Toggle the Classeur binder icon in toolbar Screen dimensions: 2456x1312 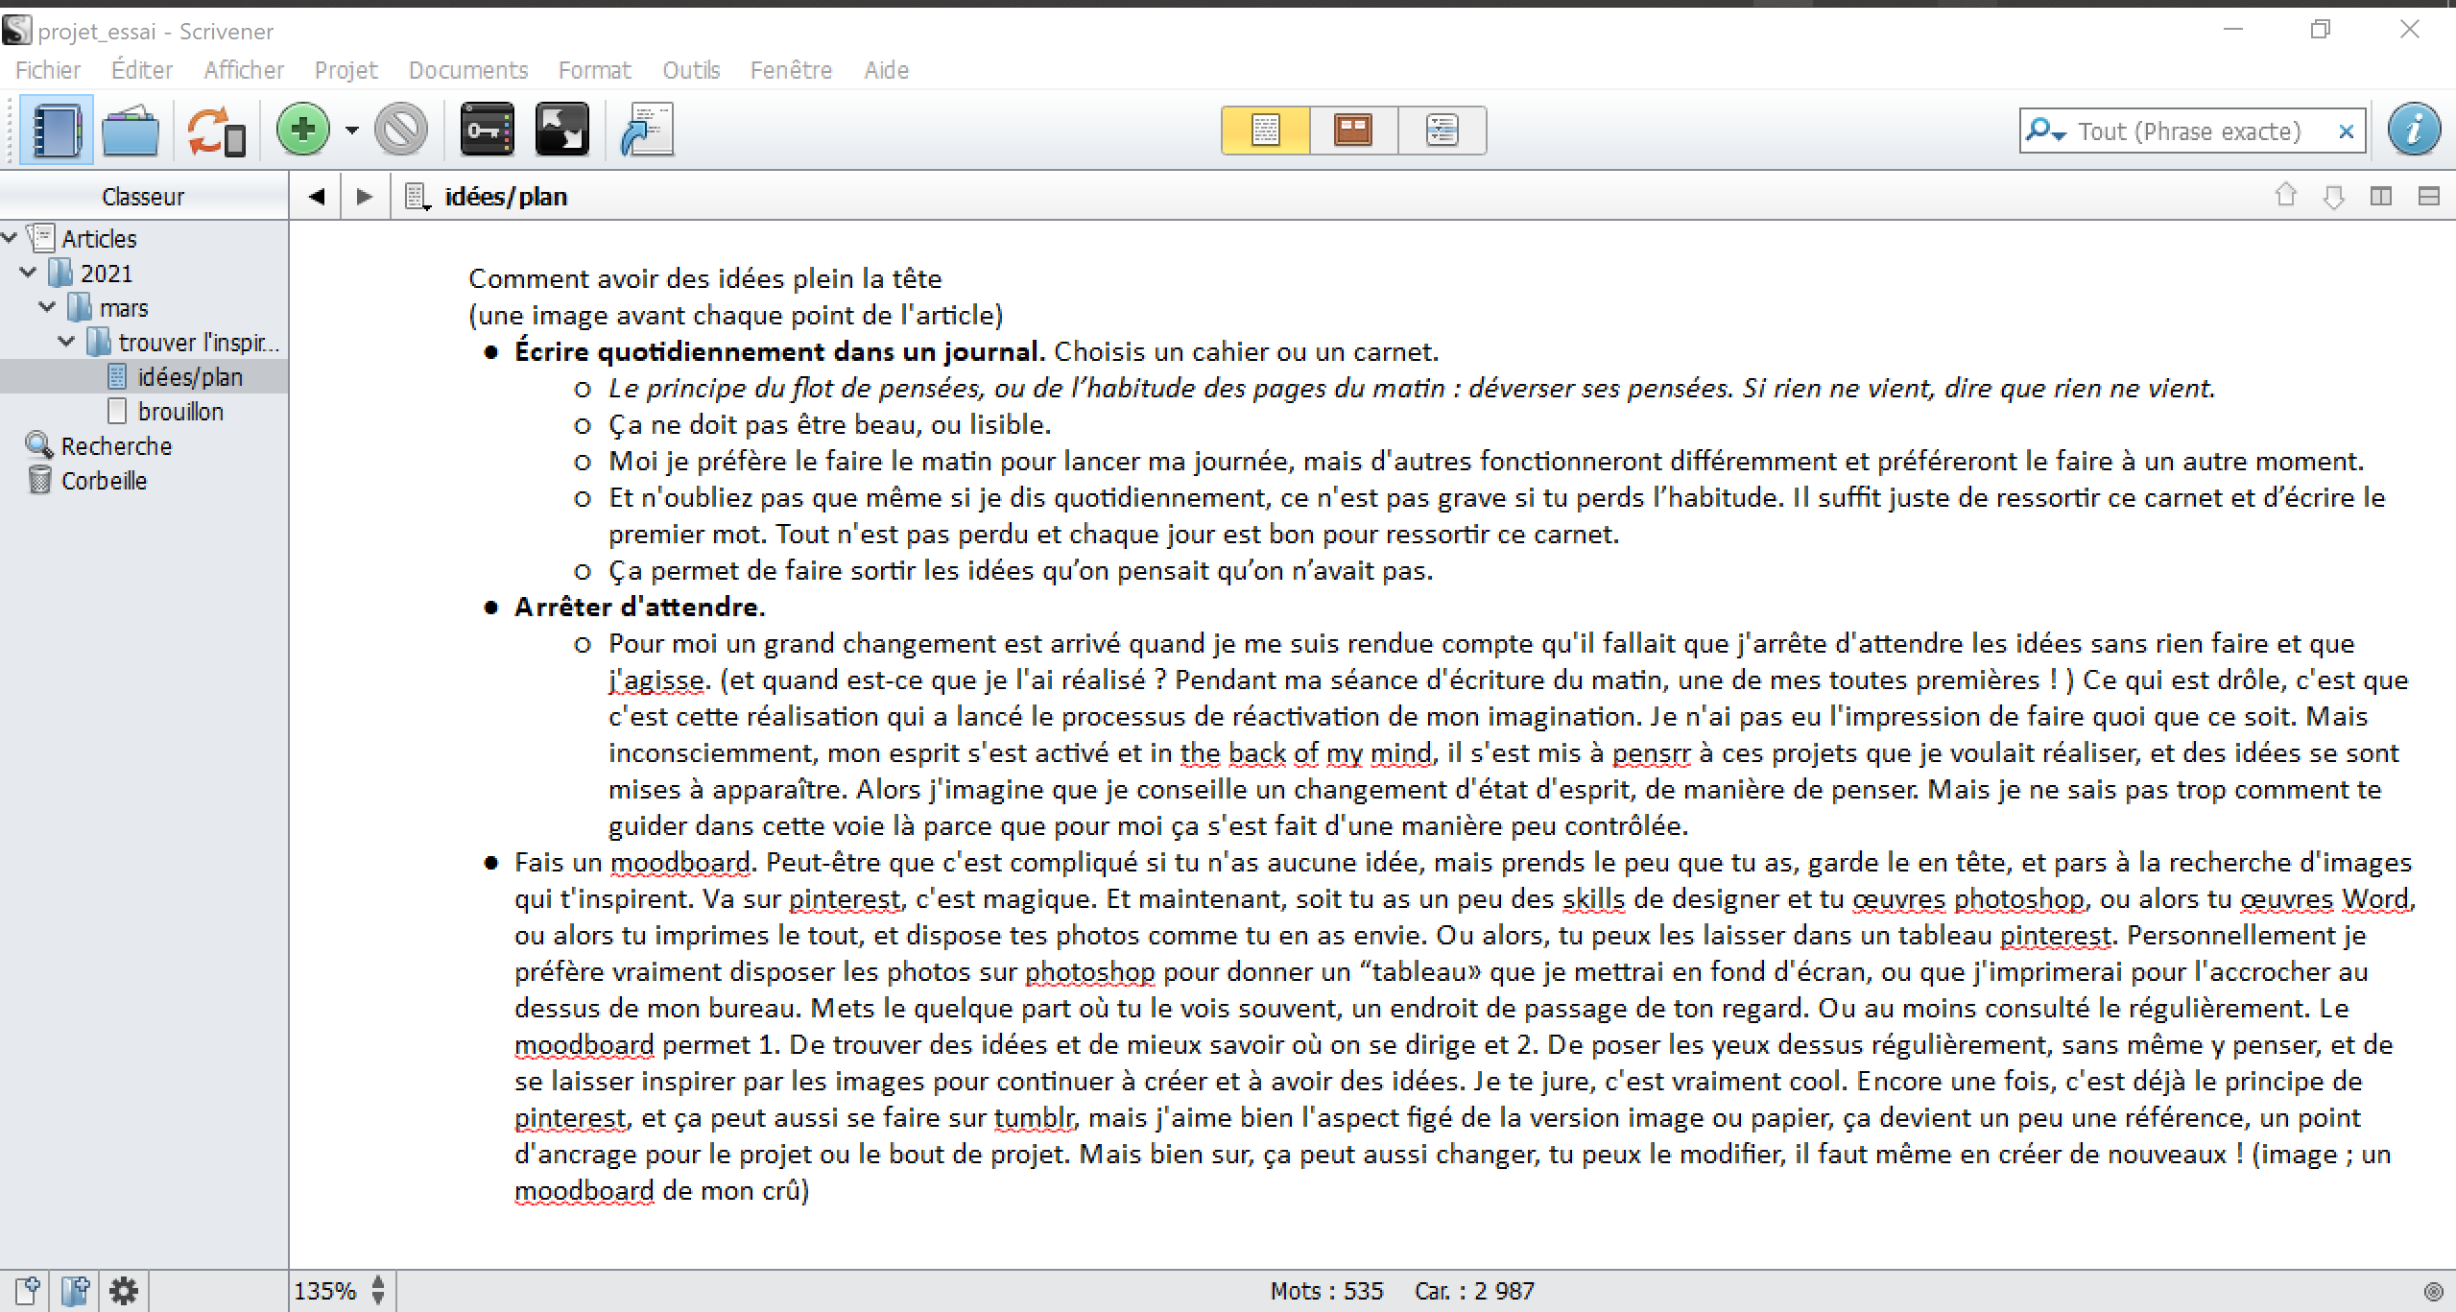56,131
